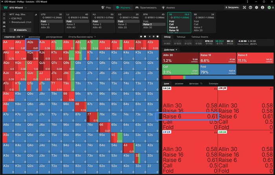Click the Raise 6 11.1% action card

(255, 58)
